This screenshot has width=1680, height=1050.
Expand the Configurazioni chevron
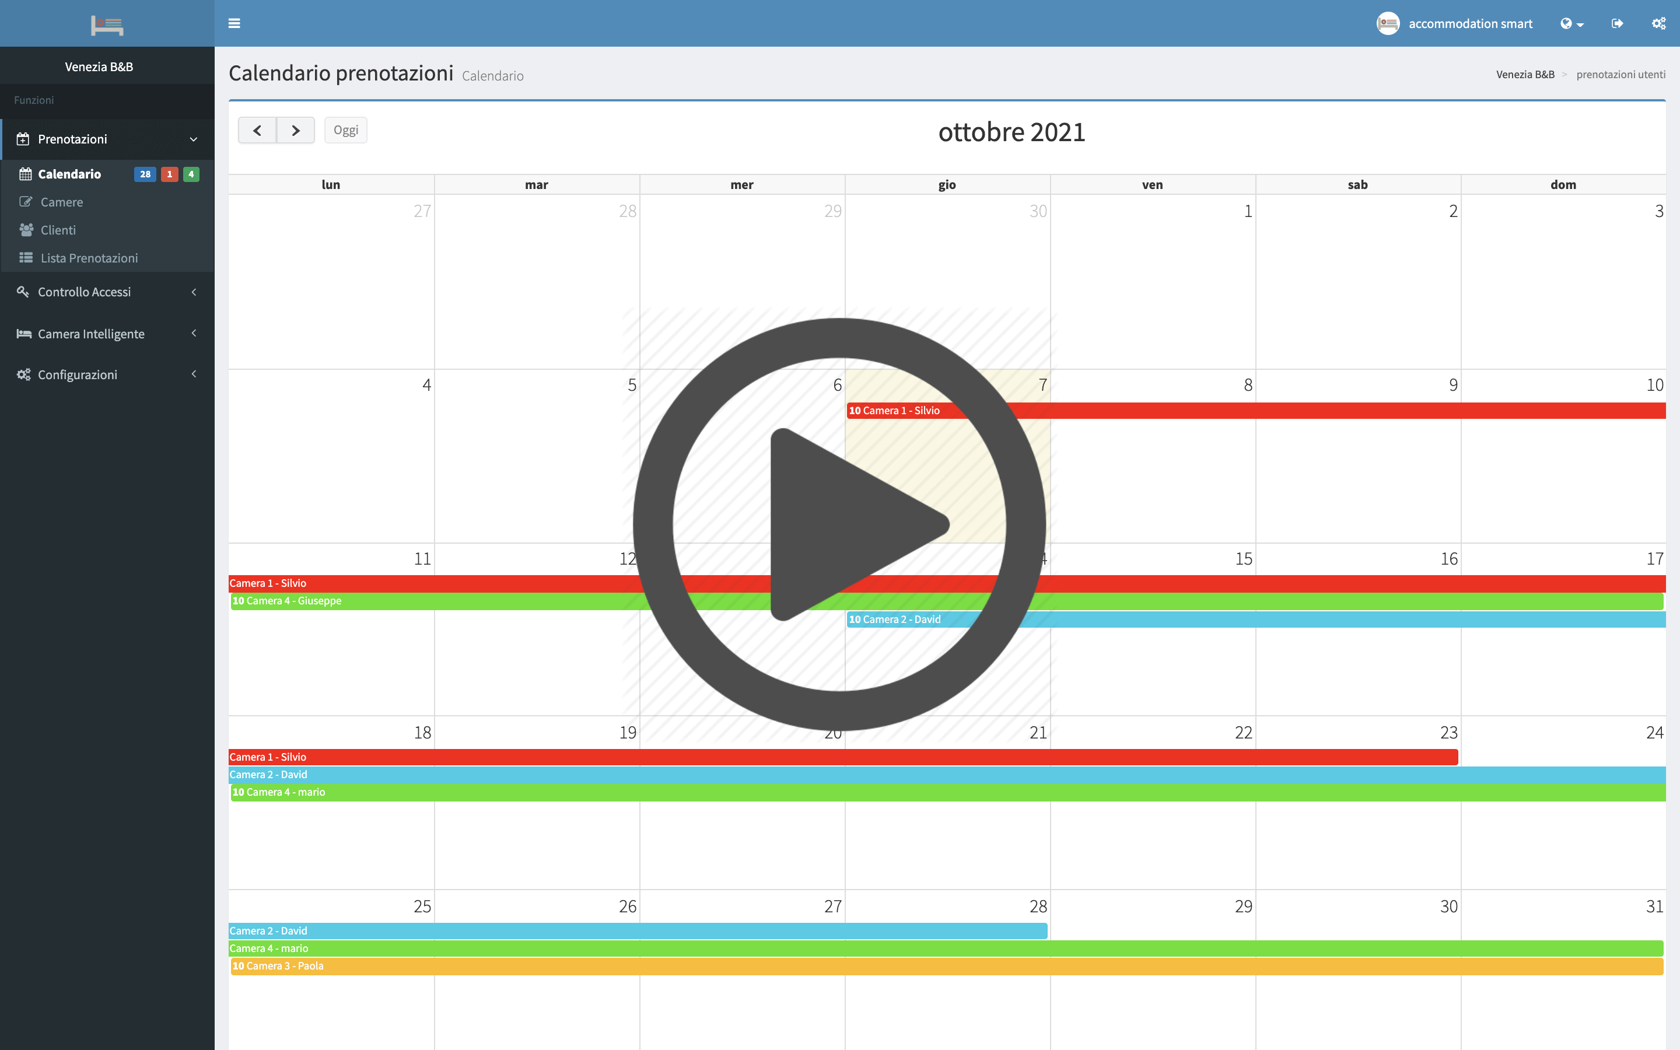click(x=194, y=374)
